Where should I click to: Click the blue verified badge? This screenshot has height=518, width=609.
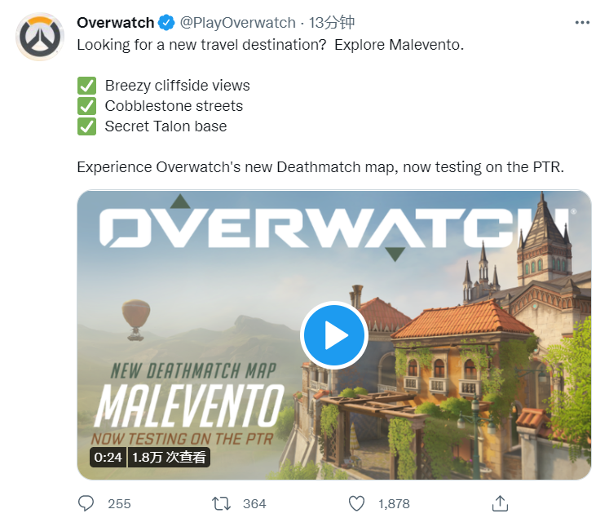pos(166,23)
